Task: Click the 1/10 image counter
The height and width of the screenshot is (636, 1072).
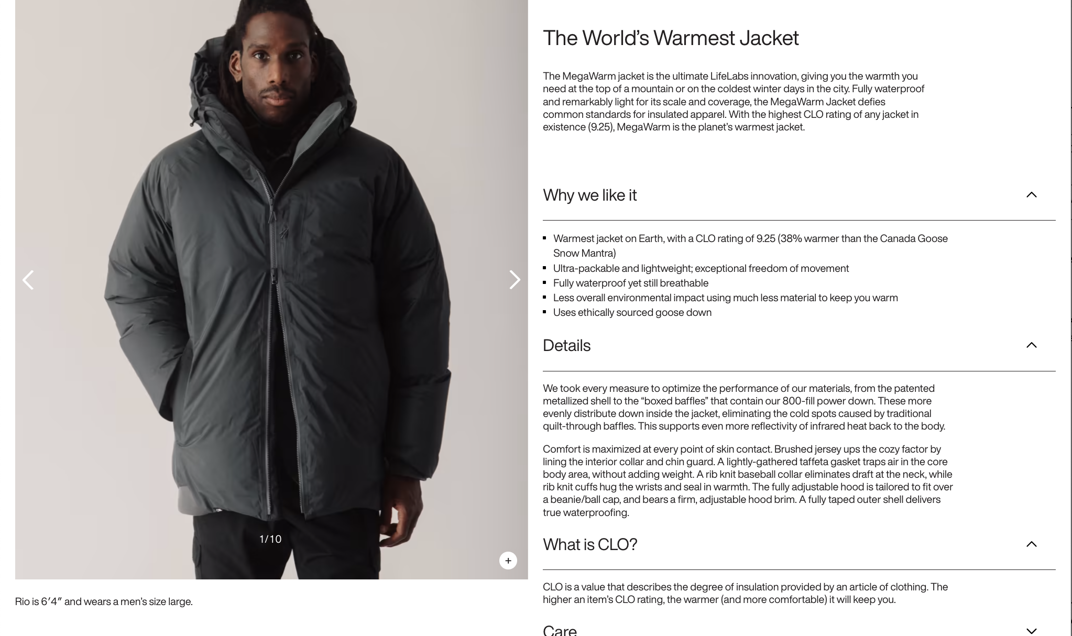Action: [270, 539]
